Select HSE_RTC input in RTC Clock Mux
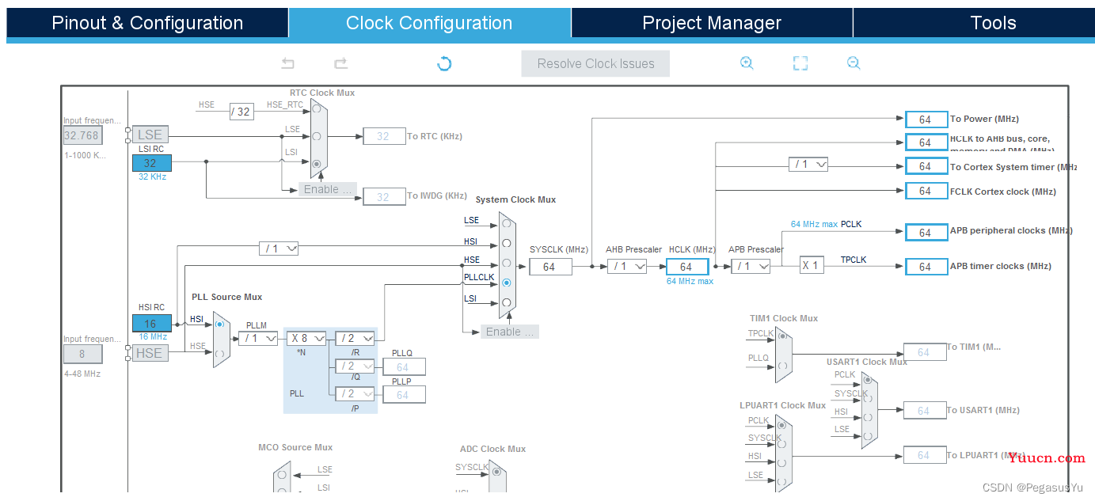Screen dimensions: 1095x501 click(317, 108)
